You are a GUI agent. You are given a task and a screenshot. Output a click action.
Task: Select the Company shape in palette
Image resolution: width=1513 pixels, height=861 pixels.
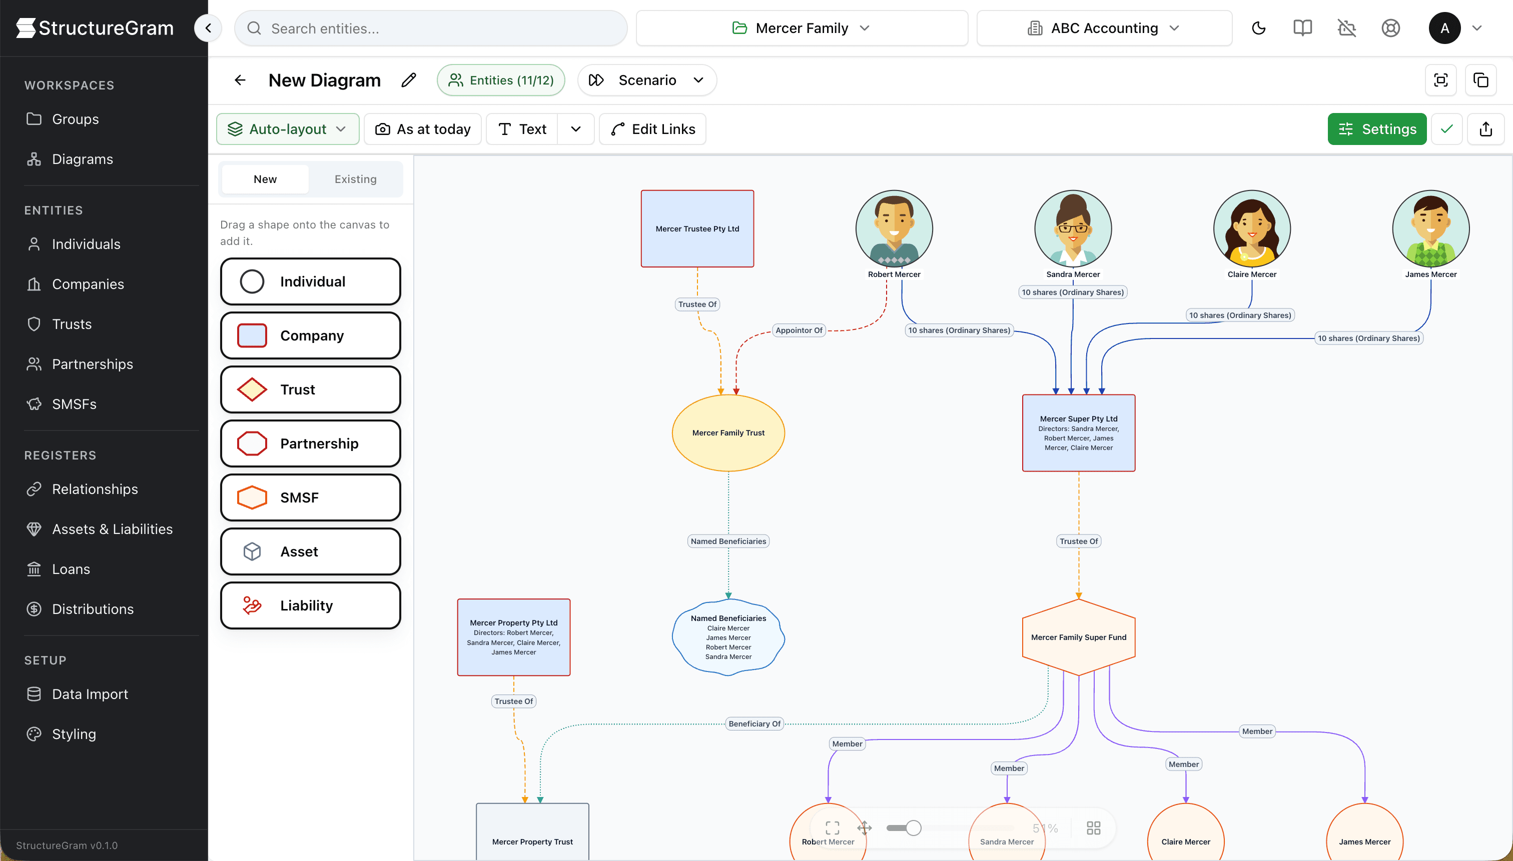click(x=311, y=335)
